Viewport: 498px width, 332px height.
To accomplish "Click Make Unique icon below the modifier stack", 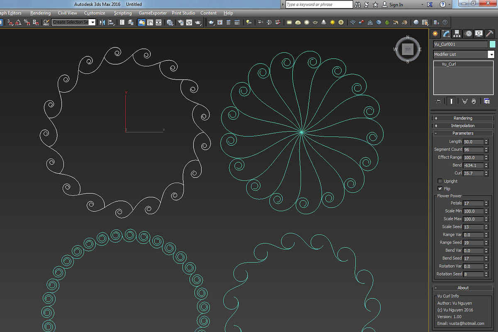I will 464,101.
